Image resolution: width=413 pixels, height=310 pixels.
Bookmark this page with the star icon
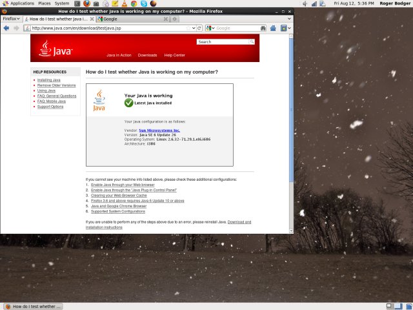coord(188,28)
